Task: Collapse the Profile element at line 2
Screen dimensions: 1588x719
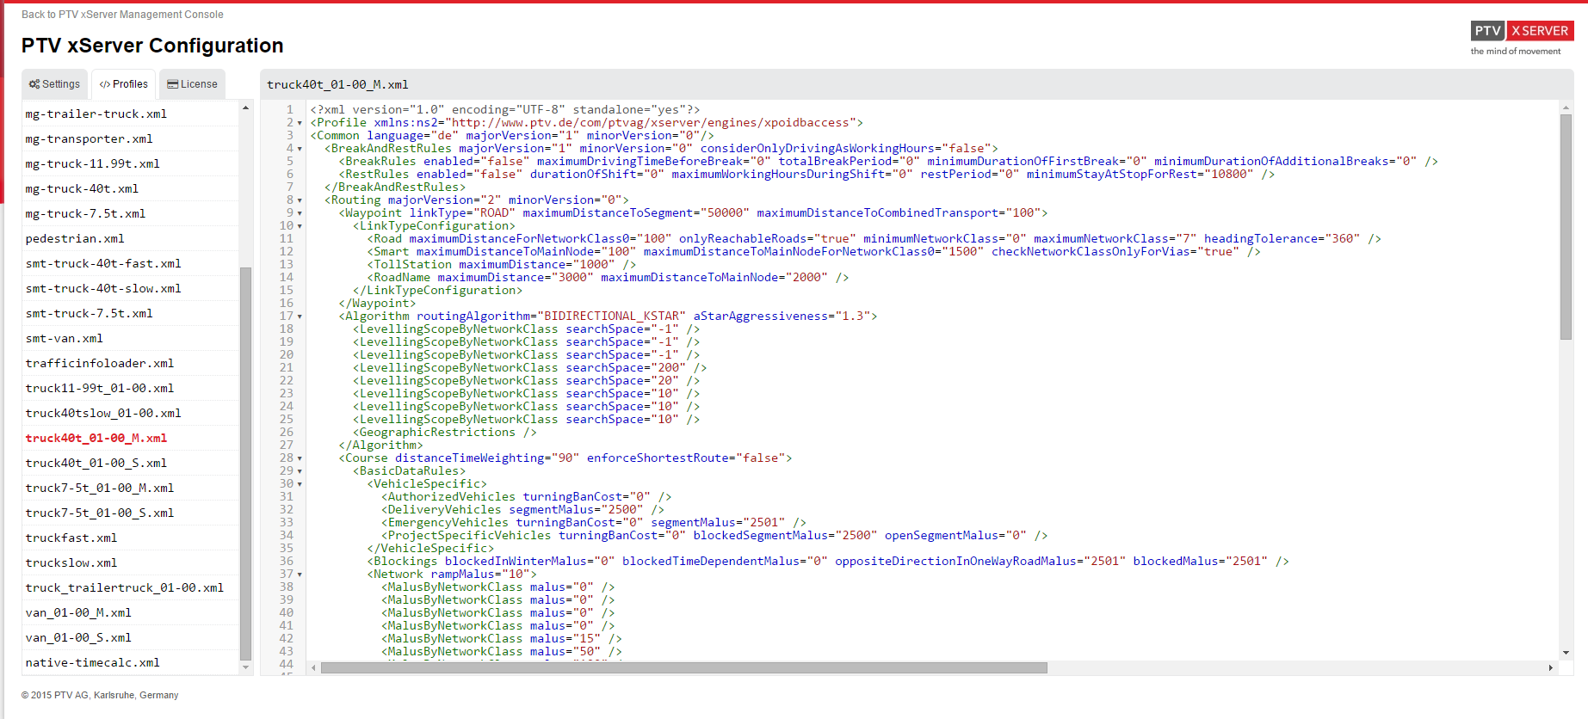Action: pyautogui.click(x=300, y=123)
